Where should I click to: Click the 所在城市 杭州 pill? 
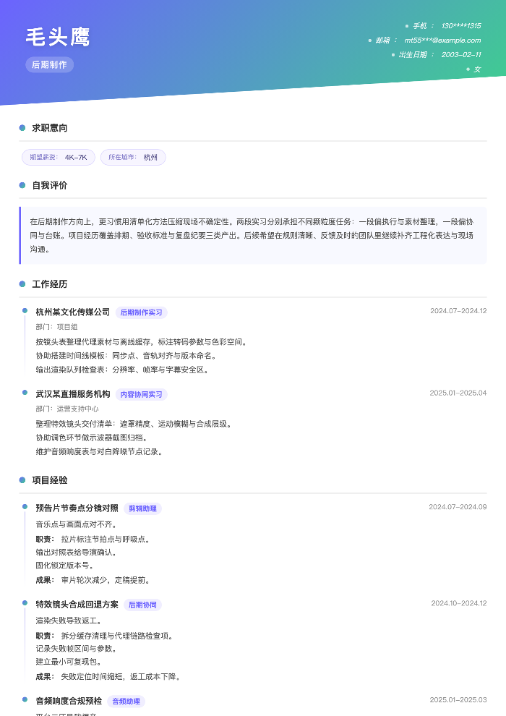point(133,157)
